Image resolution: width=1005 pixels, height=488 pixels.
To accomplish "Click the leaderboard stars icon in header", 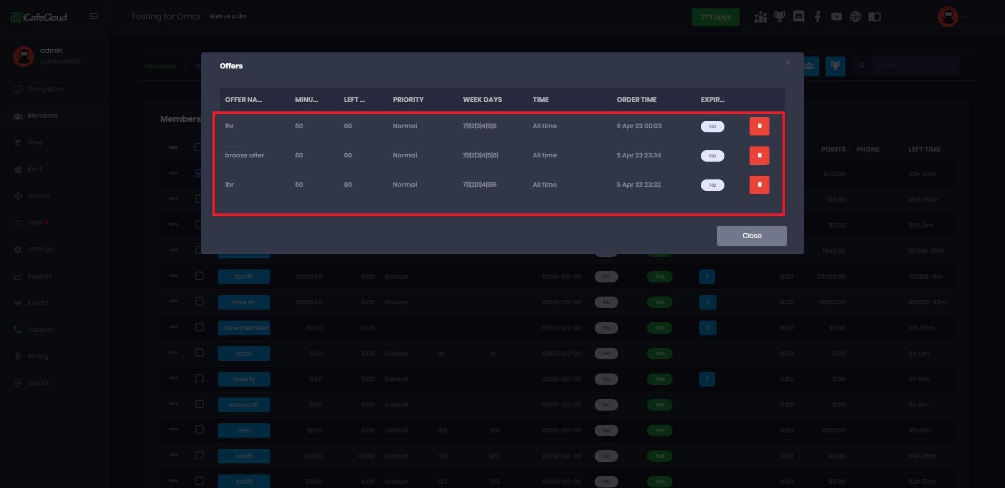I will [x=761, y=17].
